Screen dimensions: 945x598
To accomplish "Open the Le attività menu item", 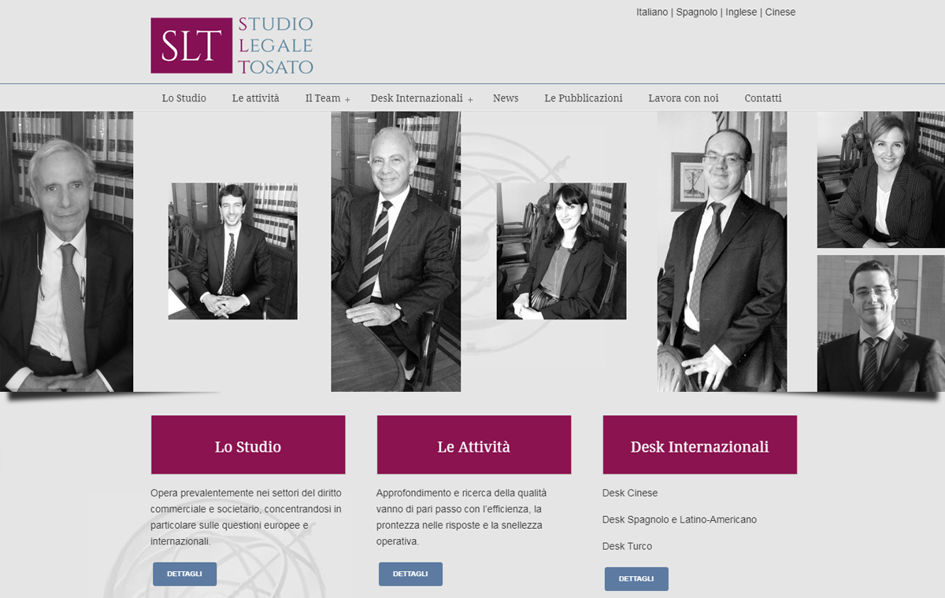I will click(x=256, y=98).
